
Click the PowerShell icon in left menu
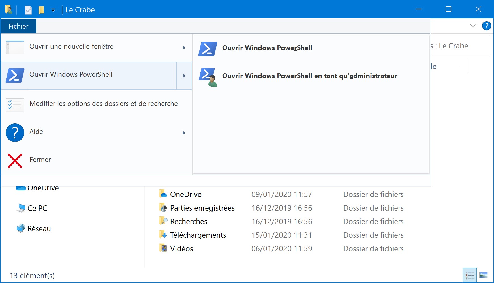15,76
